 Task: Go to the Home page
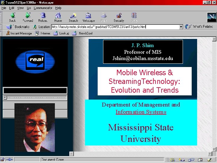click(x=58, y=17)
